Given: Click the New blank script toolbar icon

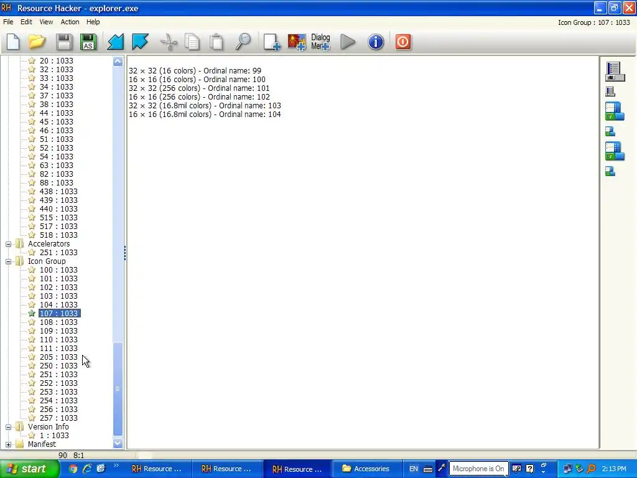Looking at the screenshot, I should coord(13,42).
